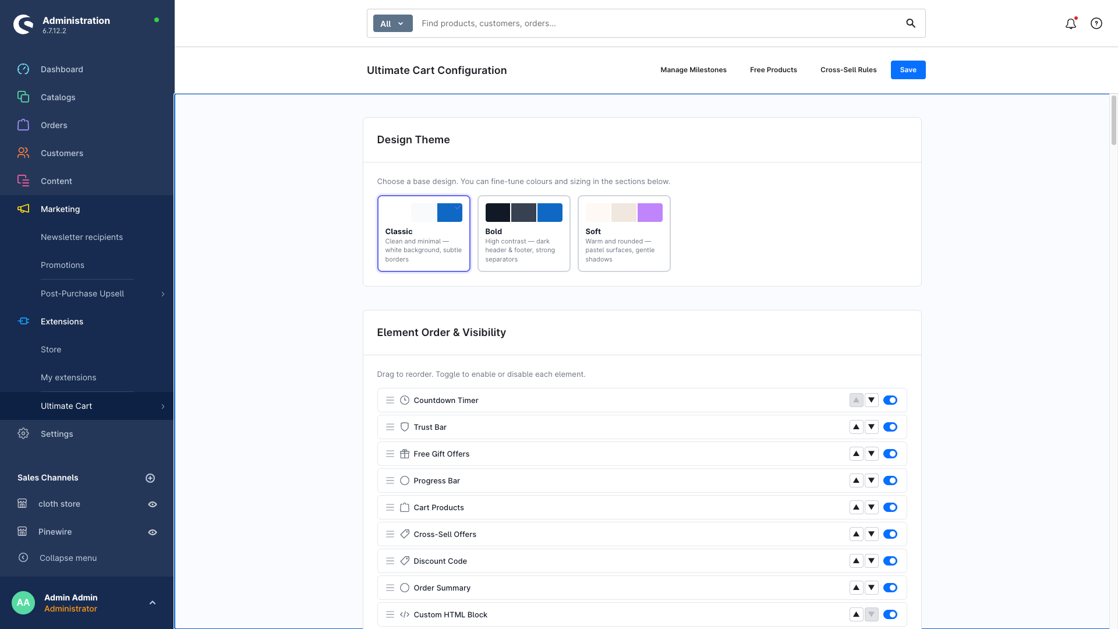Turn off the Discount Code toggle

tap(890, 561)
